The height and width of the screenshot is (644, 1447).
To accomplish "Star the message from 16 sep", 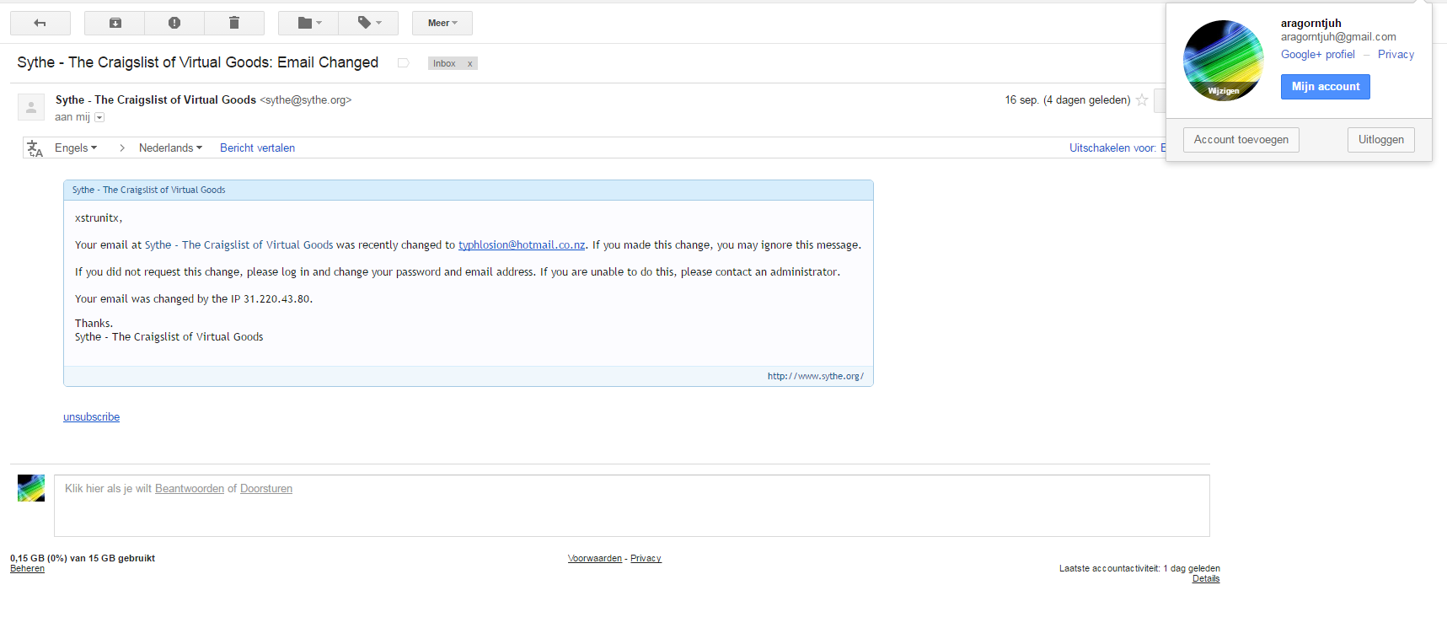I will (1142, 99).
